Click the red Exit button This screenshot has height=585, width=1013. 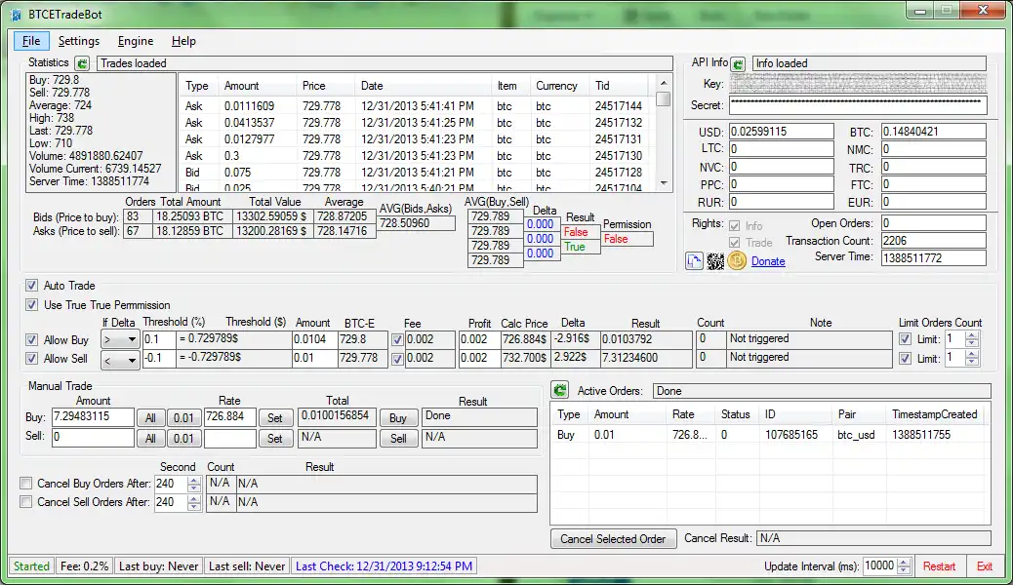(x=985, y=566)
